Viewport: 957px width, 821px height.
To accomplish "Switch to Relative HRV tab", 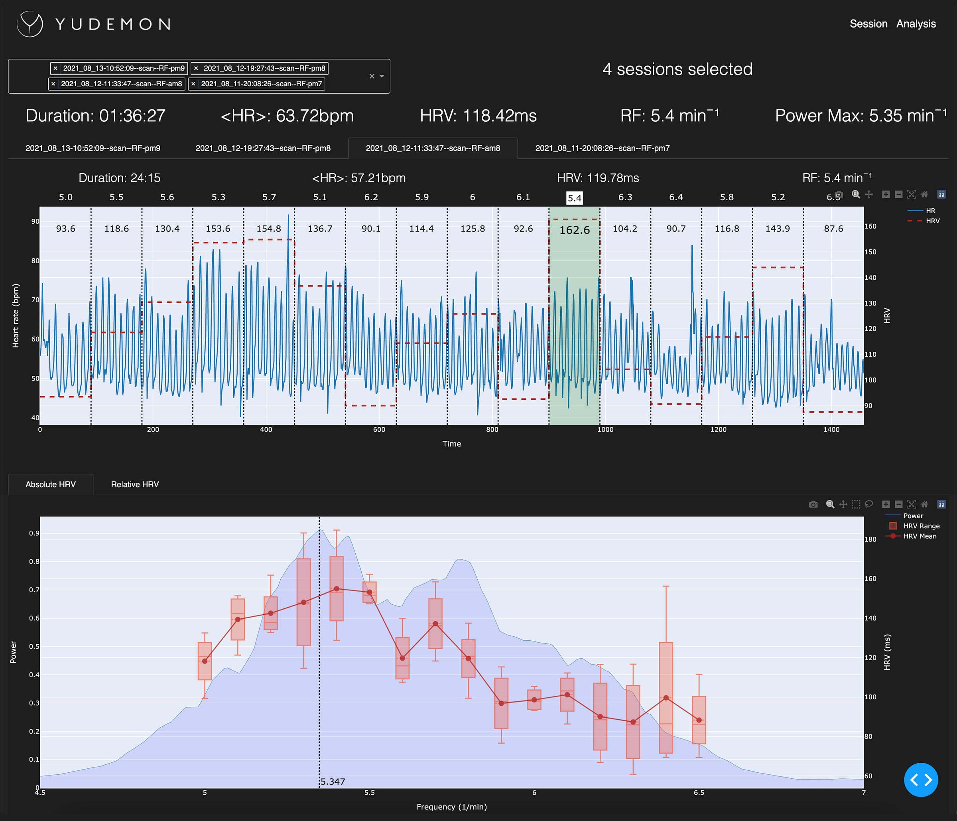I will 135,484.
